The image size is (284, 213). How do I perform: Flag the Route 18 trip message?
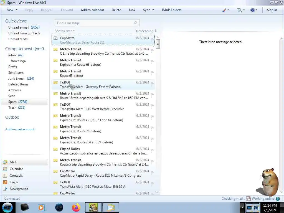coord(152,95)
